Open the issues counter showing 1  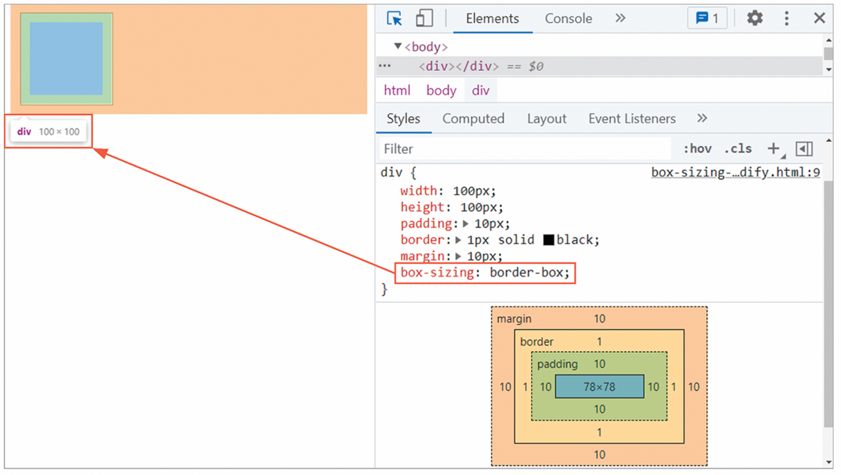pyautogui.click(x=708, y=18)
